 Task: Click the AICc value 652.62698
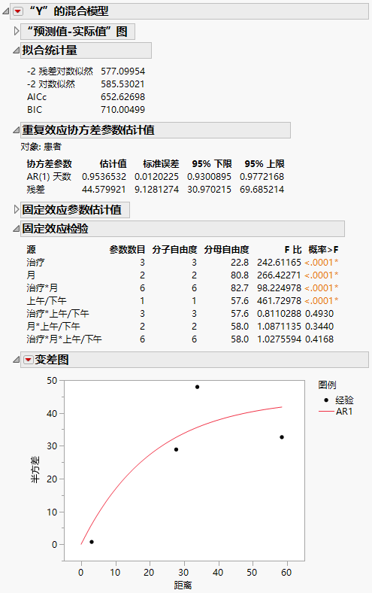(x=122, y=97)
